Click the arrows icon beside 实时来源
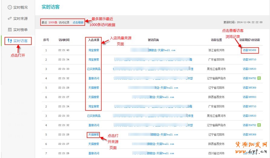 pyautogui.click(x=10, y=18)
